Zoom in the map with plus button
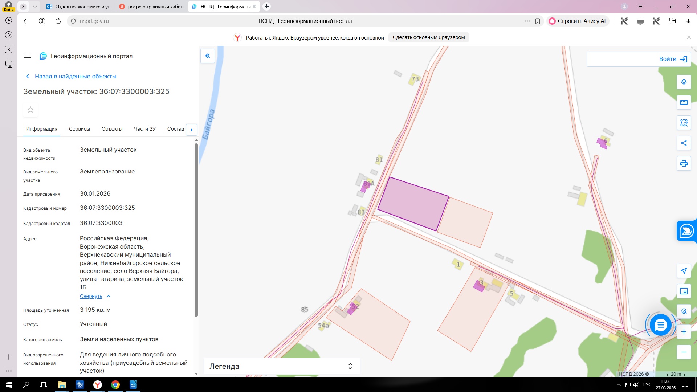The width and height of the screenshot is (697, 392). coord(684,332)
